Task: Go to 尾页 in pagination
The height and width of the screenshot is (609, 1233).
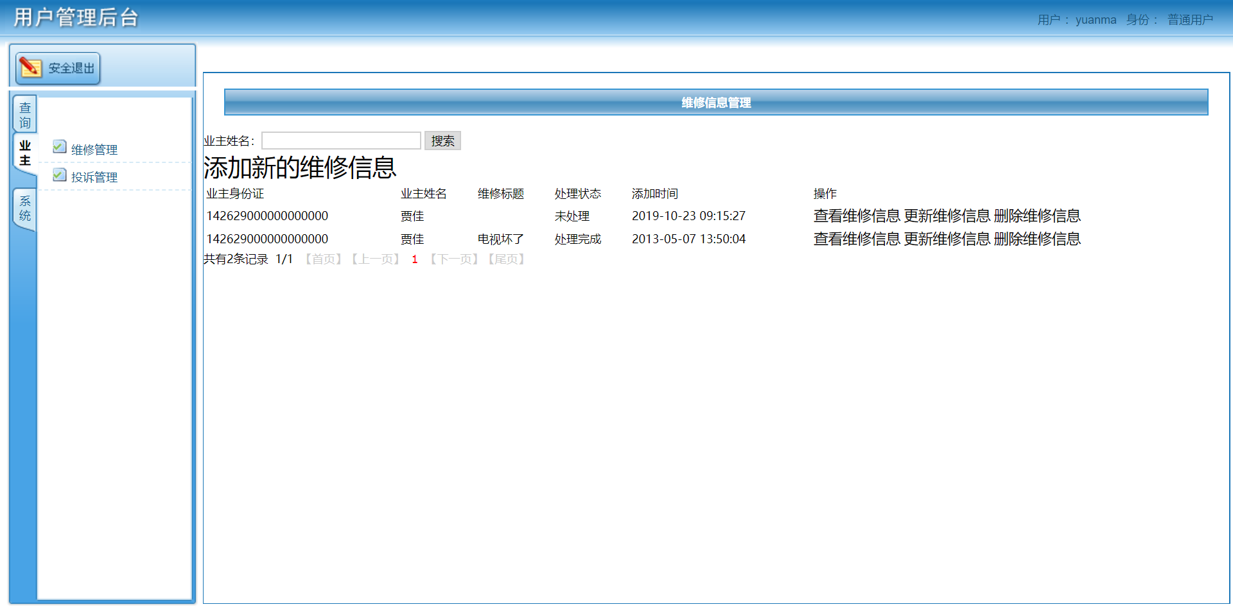Action: click(x=506, y=259)
